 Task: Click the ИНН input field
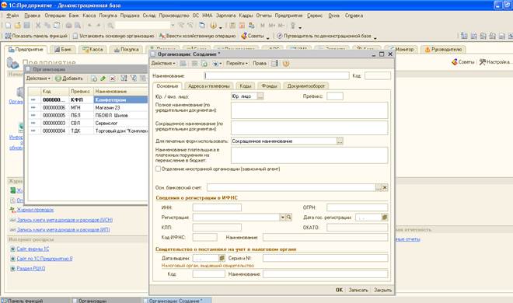[x=217, y=207]
